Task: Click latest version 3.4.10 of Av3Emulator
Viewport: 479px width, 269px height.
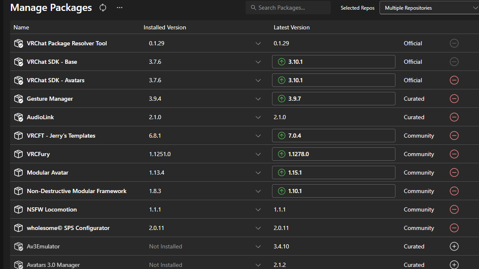Action: click(x=281, y=246)
